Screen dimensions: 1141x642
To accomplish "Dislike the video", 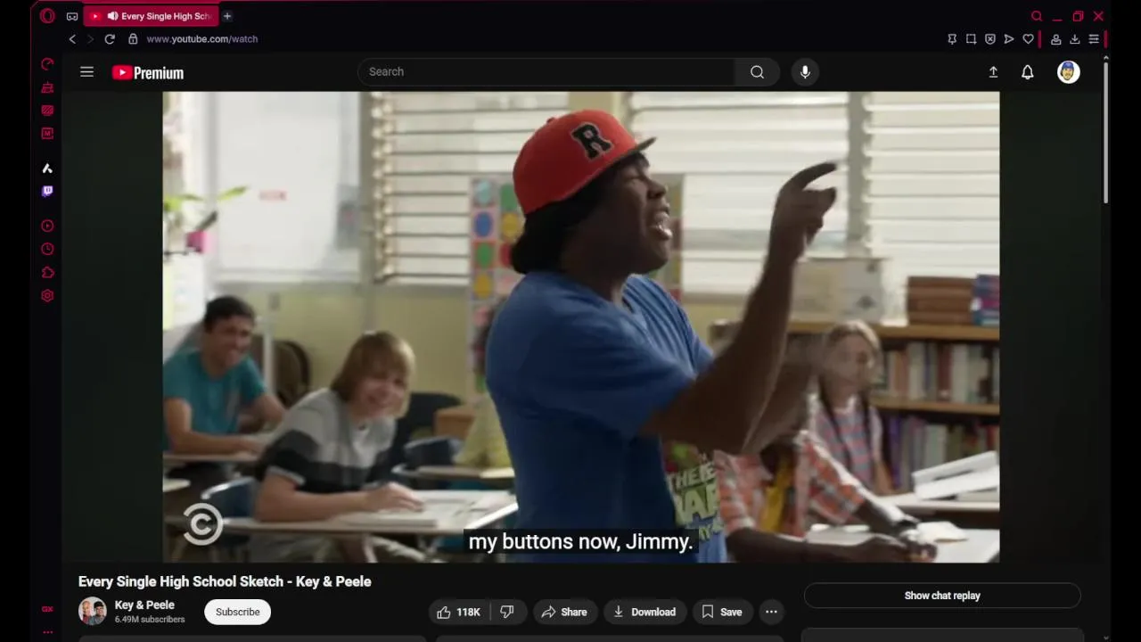I will (506, 612).
